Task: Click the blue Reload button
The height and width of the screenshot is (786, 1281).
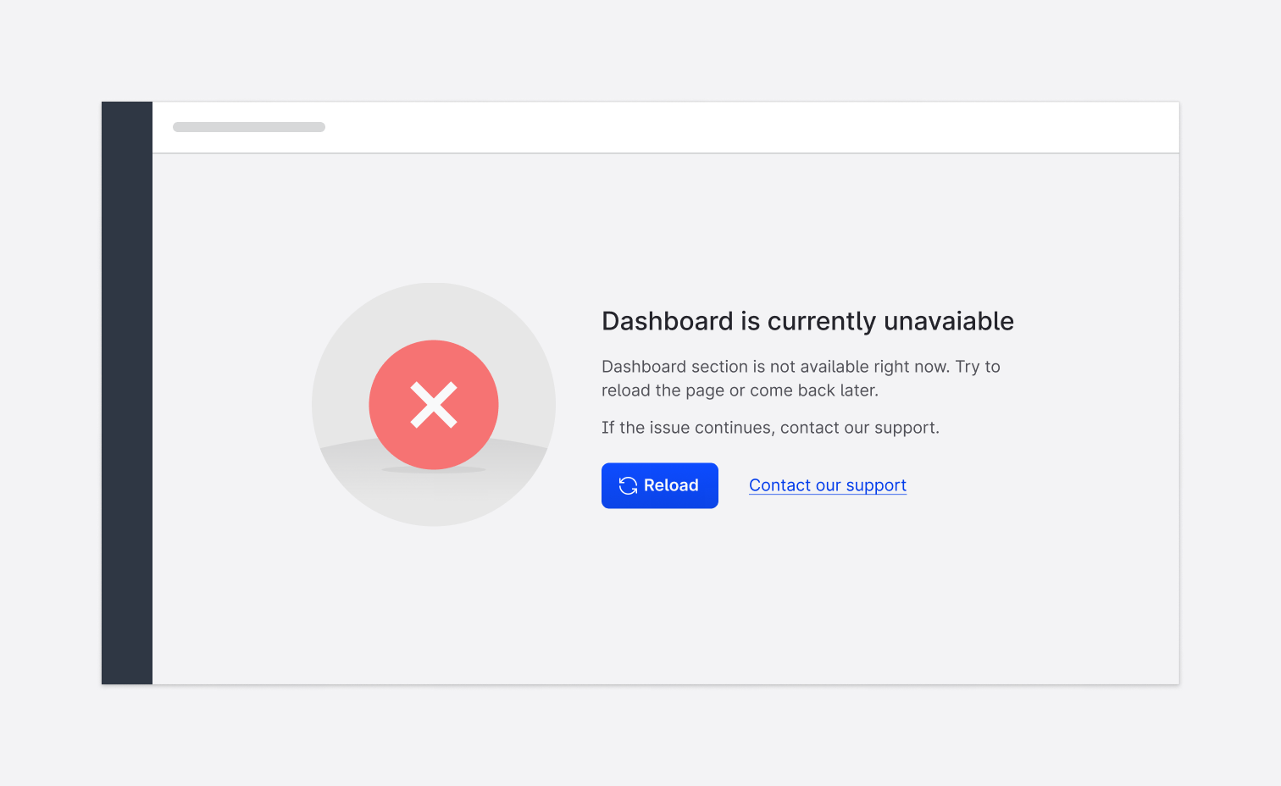Action: click(659, 485)
